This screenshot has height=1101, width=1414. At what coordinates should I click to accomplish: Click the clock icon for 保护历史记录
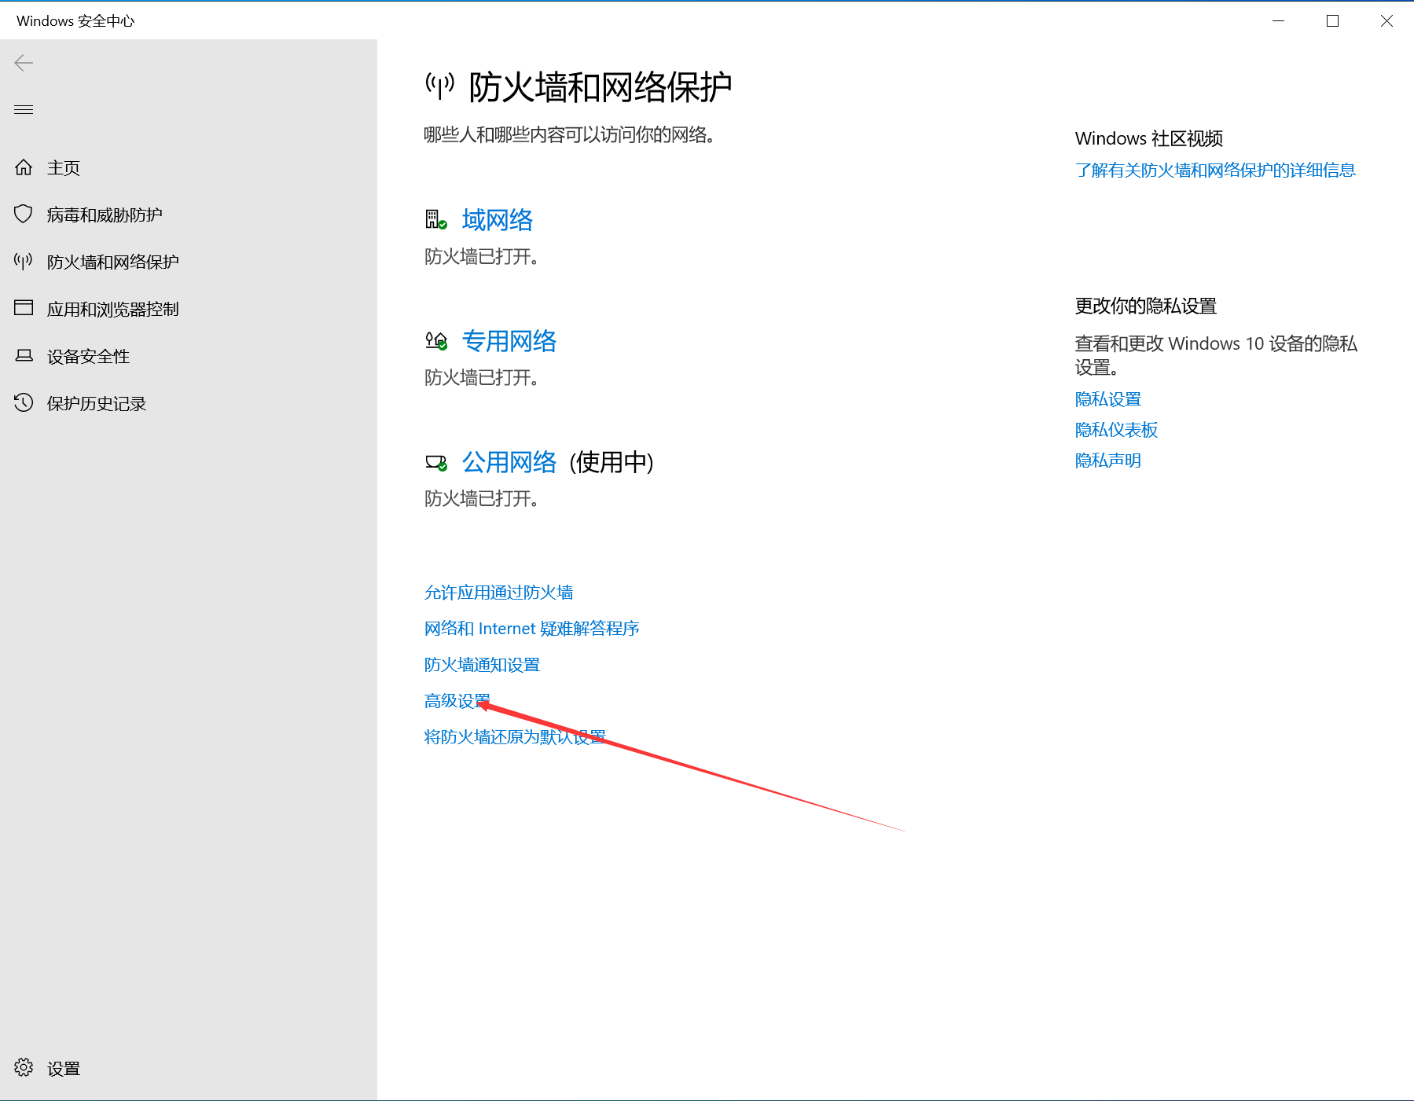pyautogui.click(x=24, y=402)
